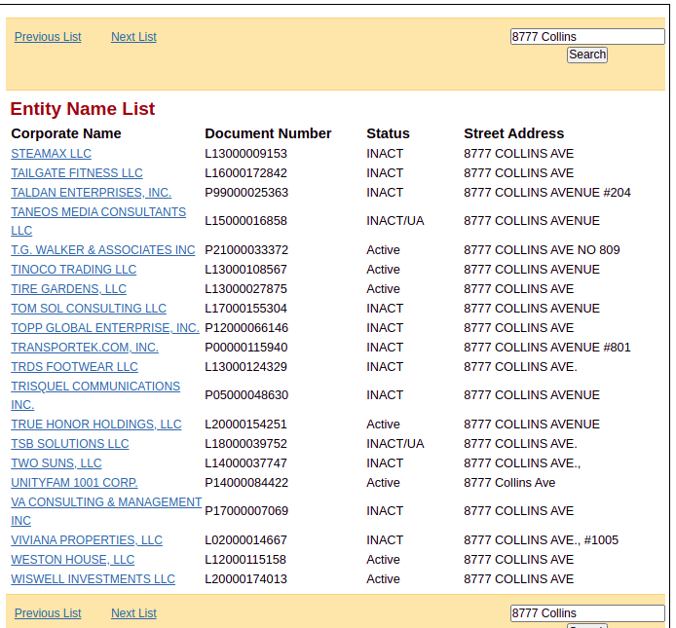Click document number P21000033372
Image resolution: width=676 pixels, height=628 pixels.
(246, 250)
